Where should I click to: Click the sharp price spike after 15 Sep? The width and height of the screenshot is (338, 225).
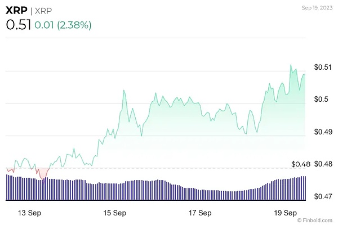(124, 90)
